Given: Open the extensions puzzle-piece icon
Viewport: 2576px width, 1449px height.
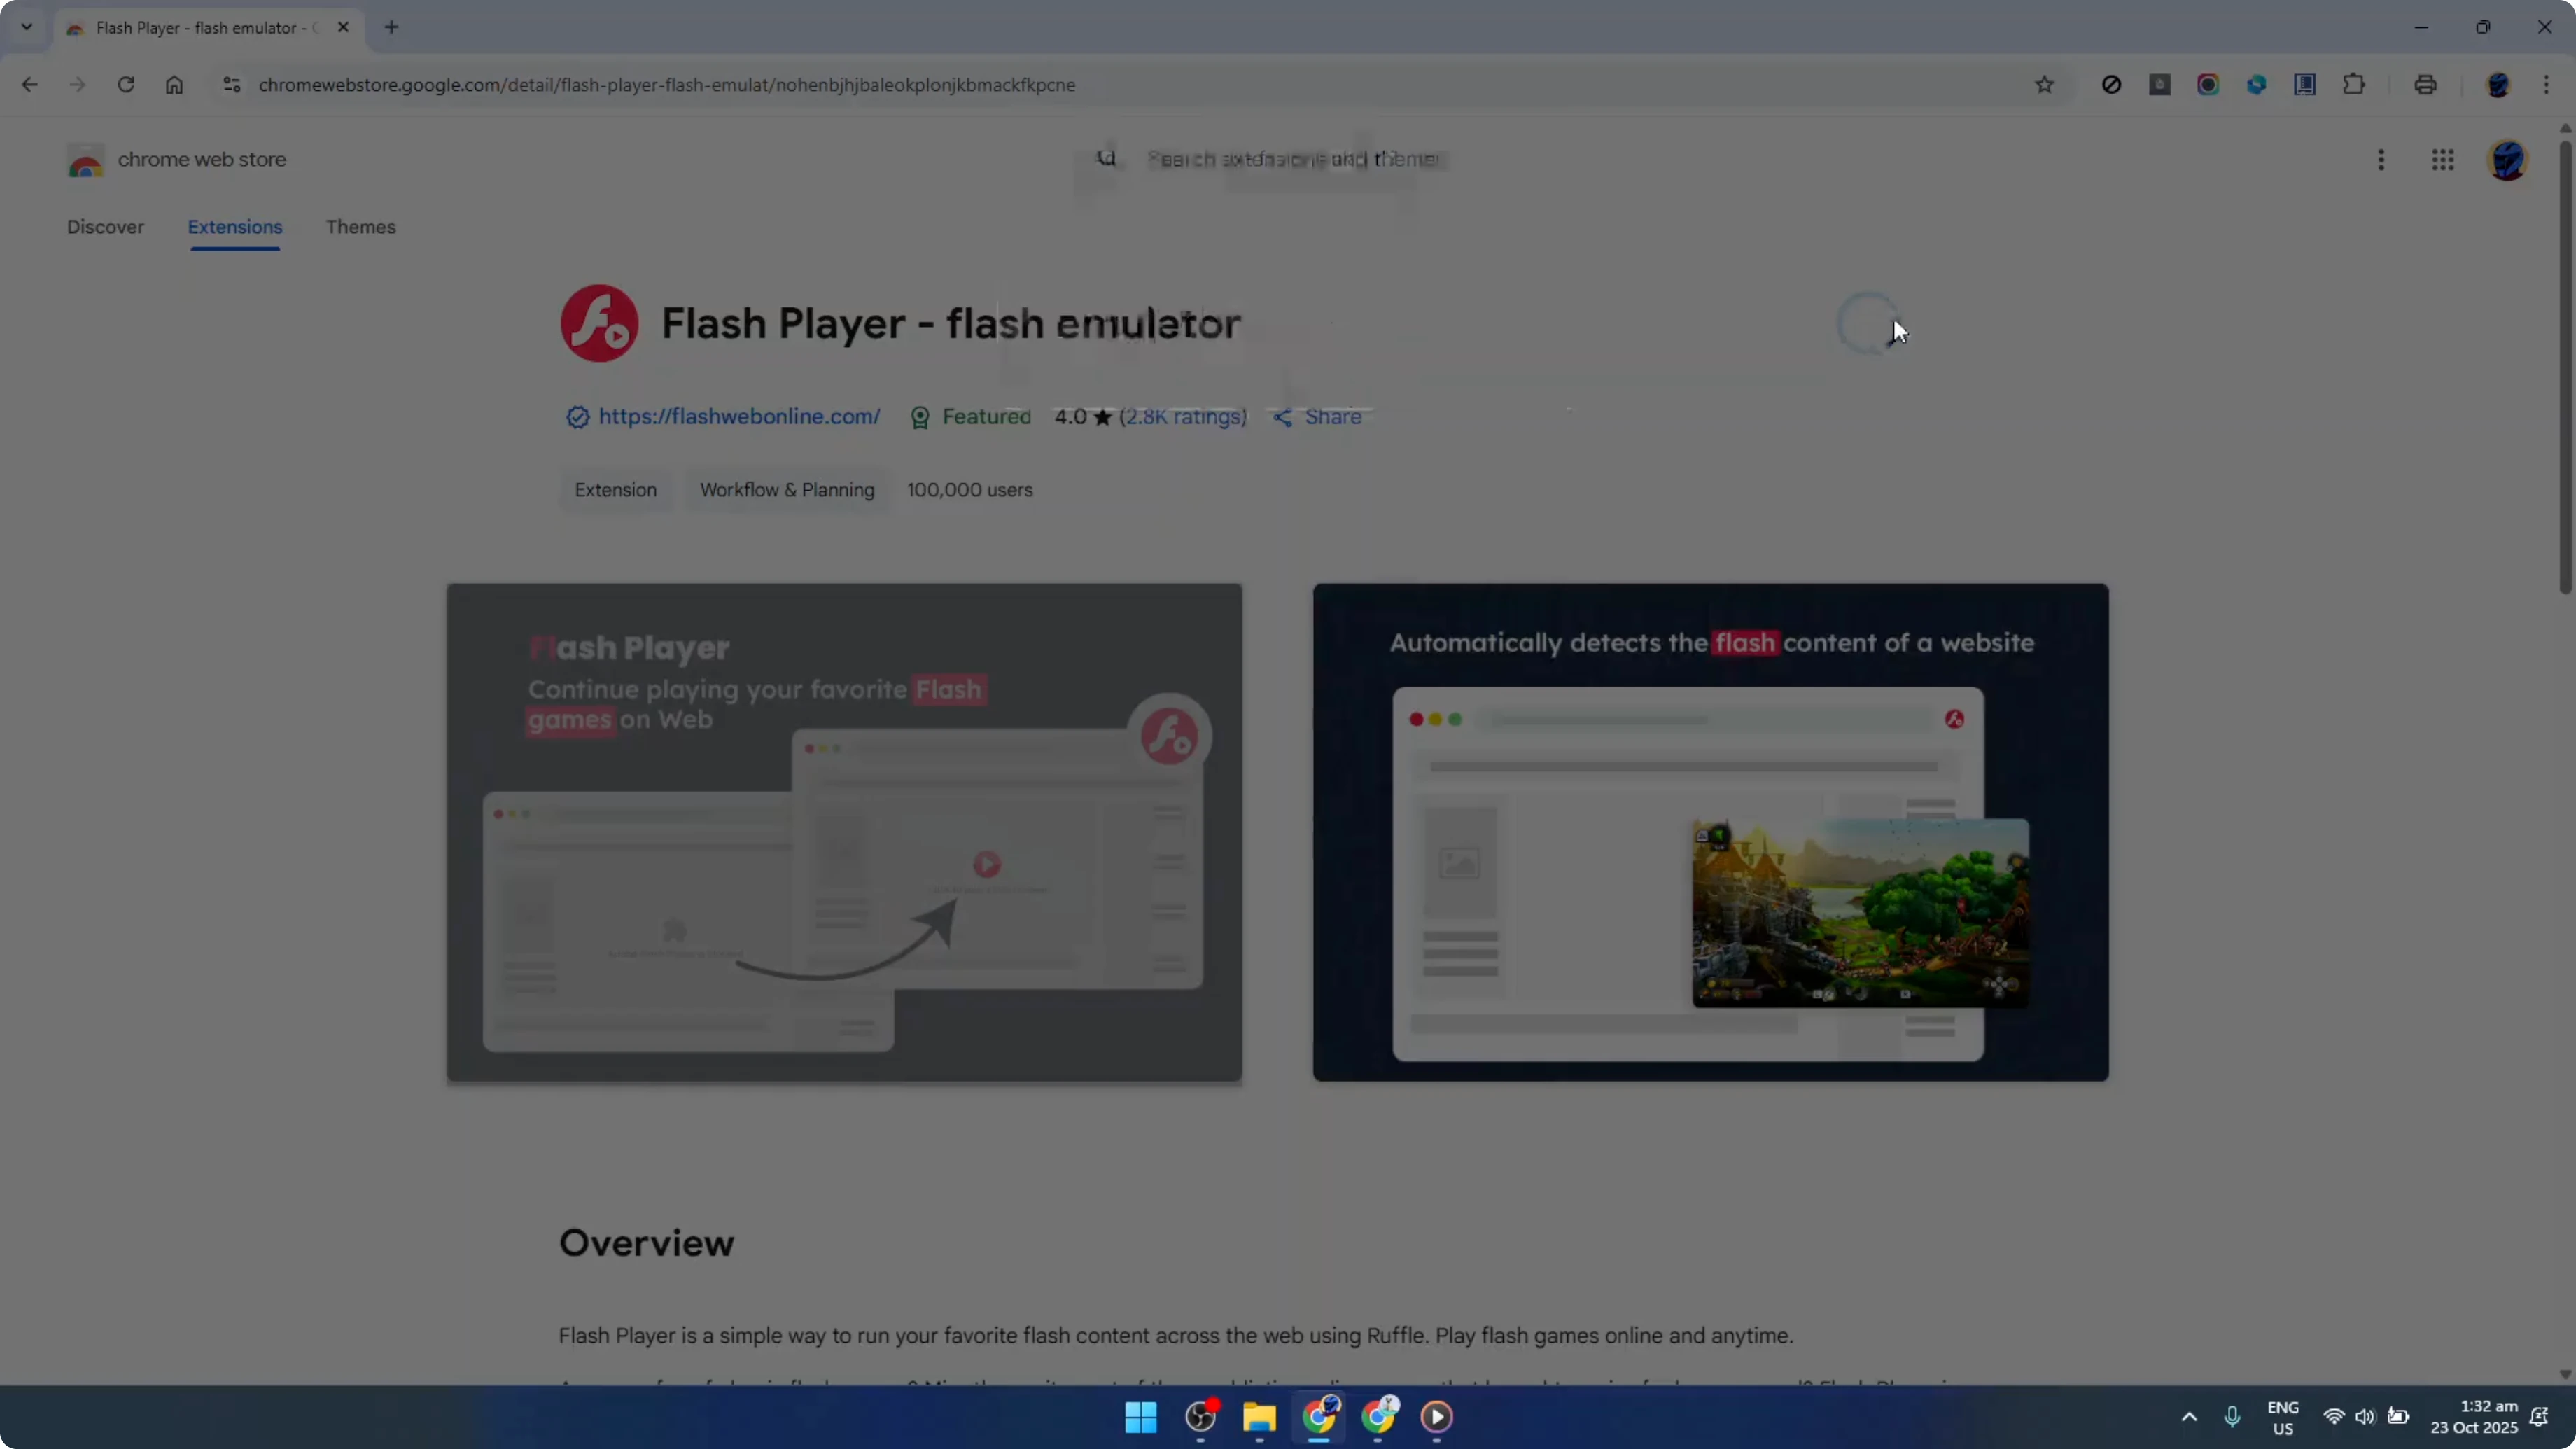Looking at the screenshot, I should pyautogui.click(x=2354, y=84).
